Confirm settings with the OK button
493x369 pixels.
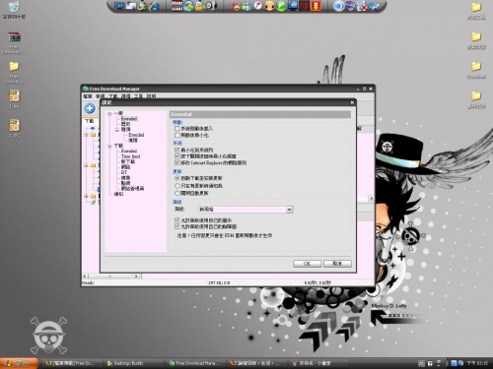click(x=307, y=264)
